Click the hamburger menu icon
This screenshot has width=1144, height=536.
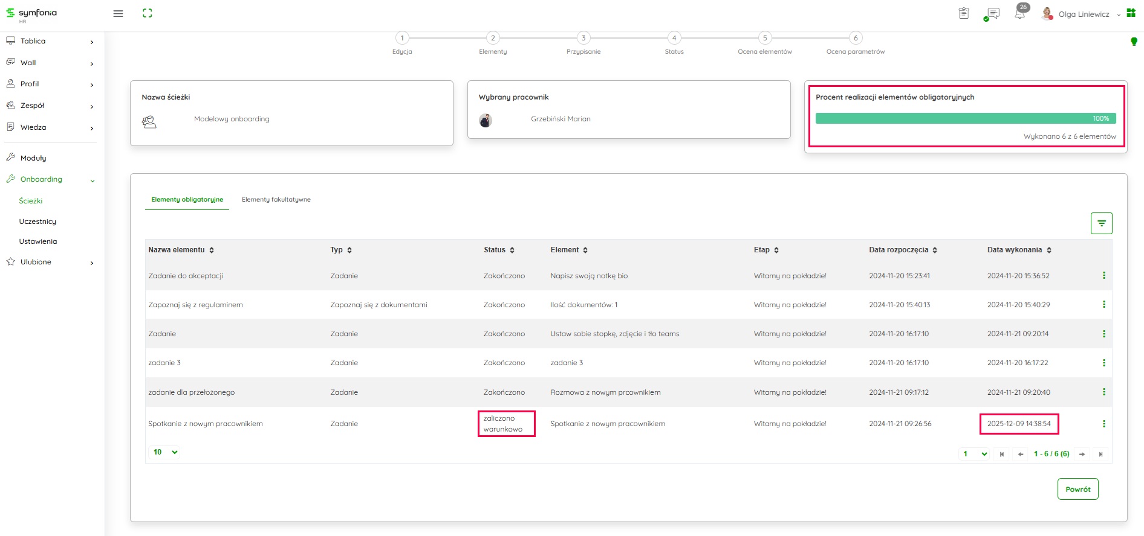(118, 13)
